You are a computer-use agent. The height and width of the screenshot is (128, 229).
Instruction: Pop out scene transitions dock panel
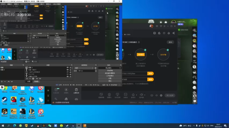pos(96,65)
